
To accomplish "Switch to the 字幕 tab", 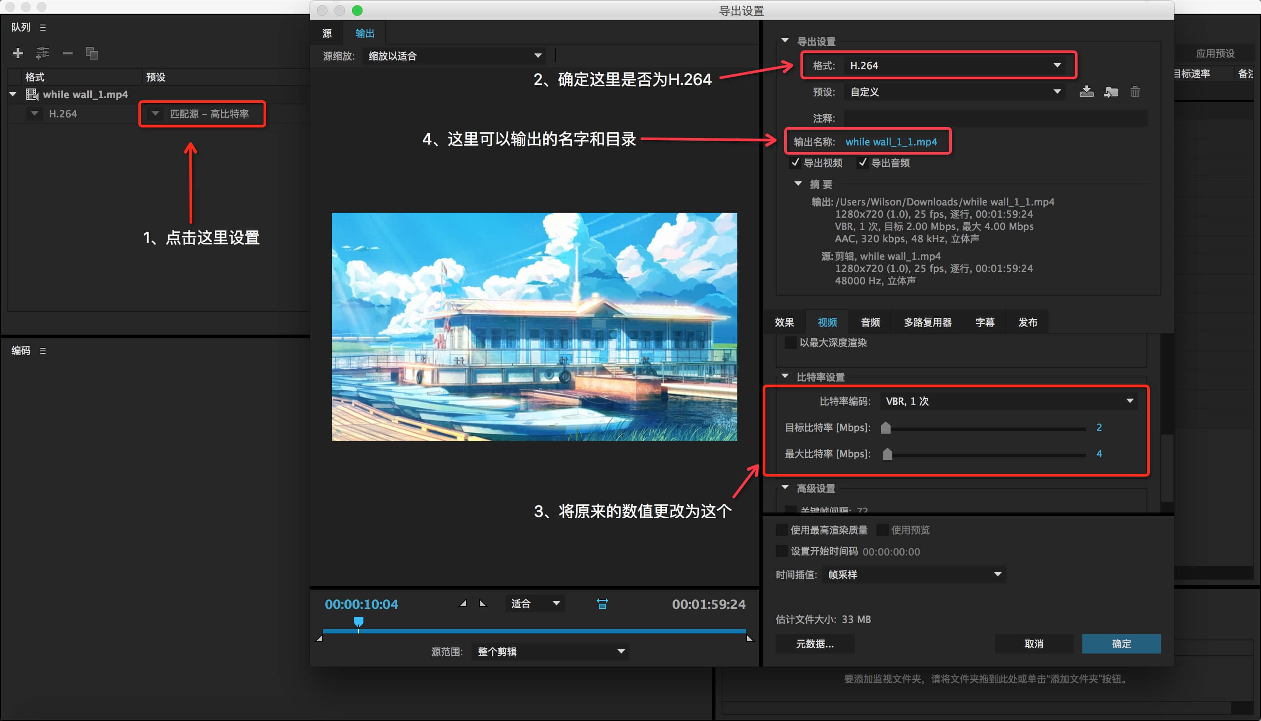I will pyautogui.click(x=984, y=322).
